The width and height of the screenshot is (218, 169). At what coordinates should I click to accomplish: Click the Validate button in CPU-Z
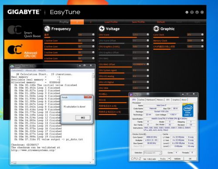[x=177, y=159]
